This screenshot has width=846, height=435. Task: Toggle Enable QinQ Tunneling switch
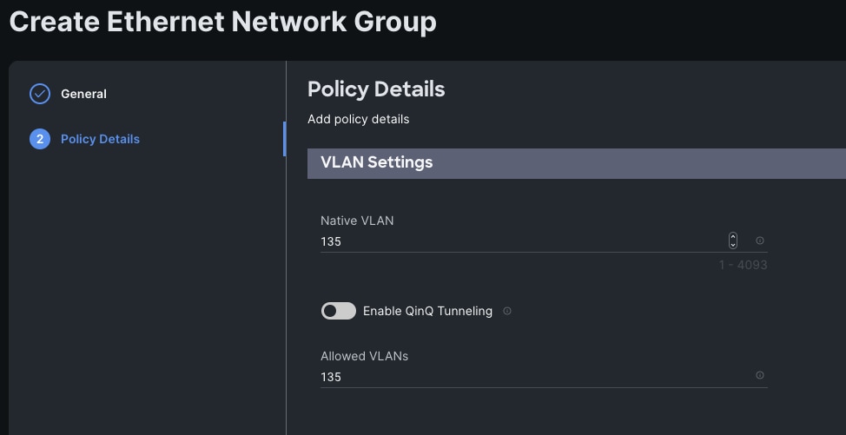click(x=339, y=311)
